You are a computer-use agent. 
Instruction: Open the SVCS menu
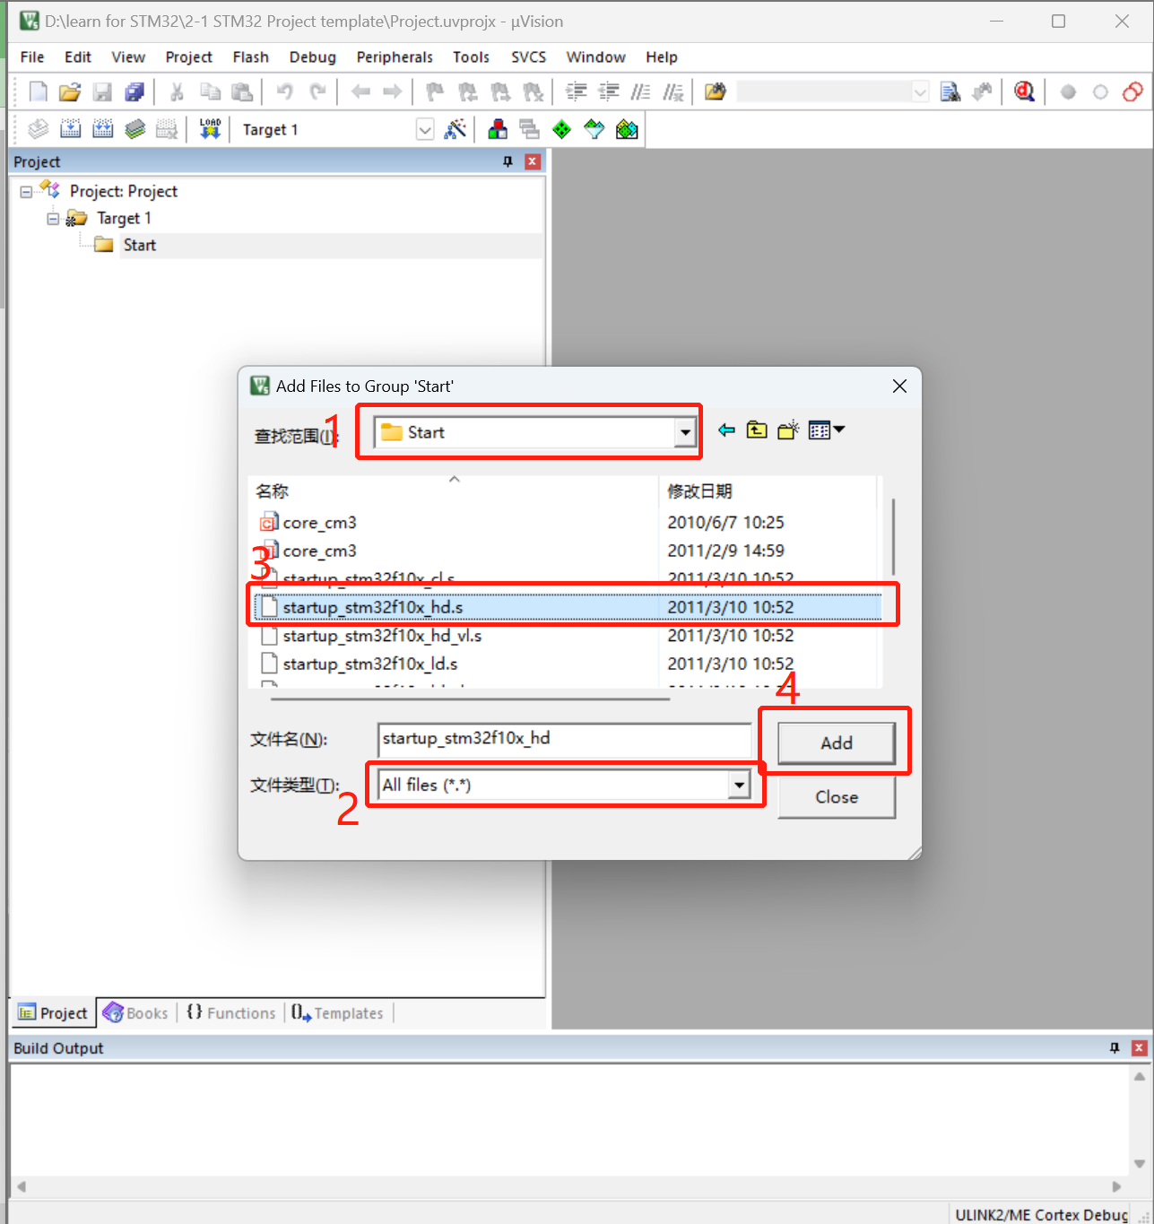(528, 57)
